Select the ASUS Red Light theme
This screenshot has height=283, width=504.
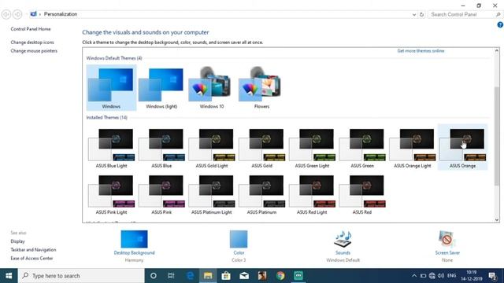coord(312,194)
